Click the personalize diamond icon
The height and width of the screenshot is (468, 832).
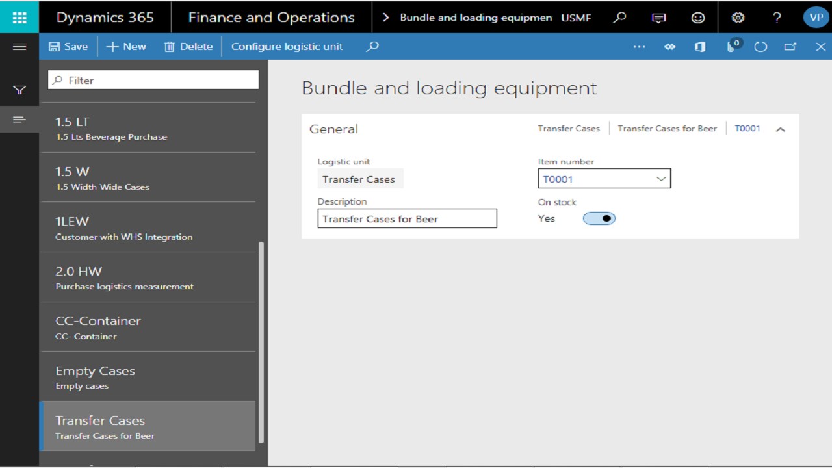pos(670,47)
